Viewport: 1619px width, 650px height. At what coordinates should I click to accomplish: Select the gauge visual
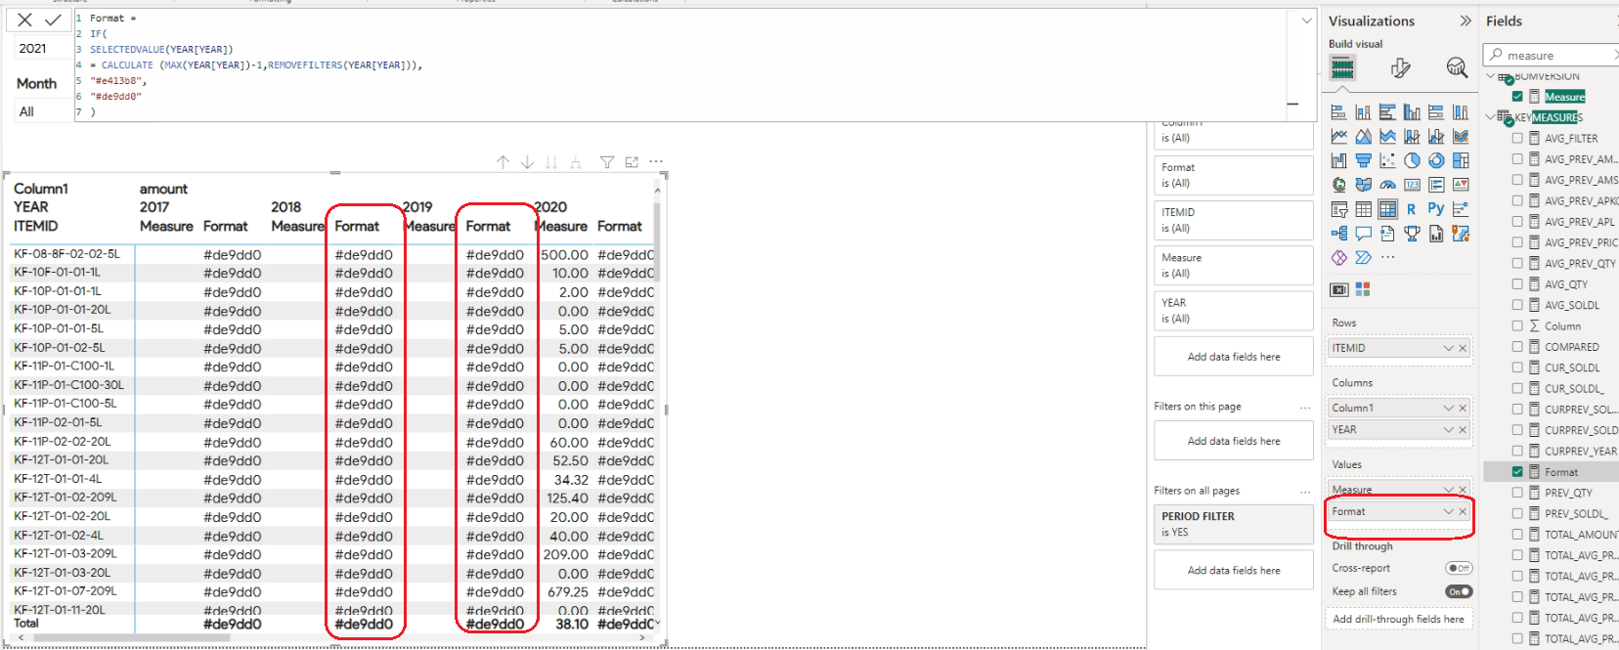click(1387, 185)
